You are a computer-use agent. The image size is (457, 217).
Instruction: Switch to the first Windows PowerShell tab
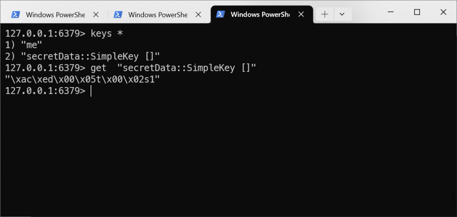(x=55, y=15)
